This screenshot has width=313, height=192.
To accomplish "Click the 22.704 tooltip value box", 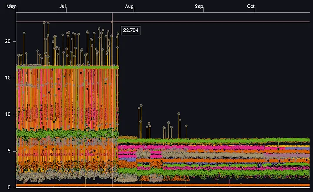I will [x=130, y=30].
